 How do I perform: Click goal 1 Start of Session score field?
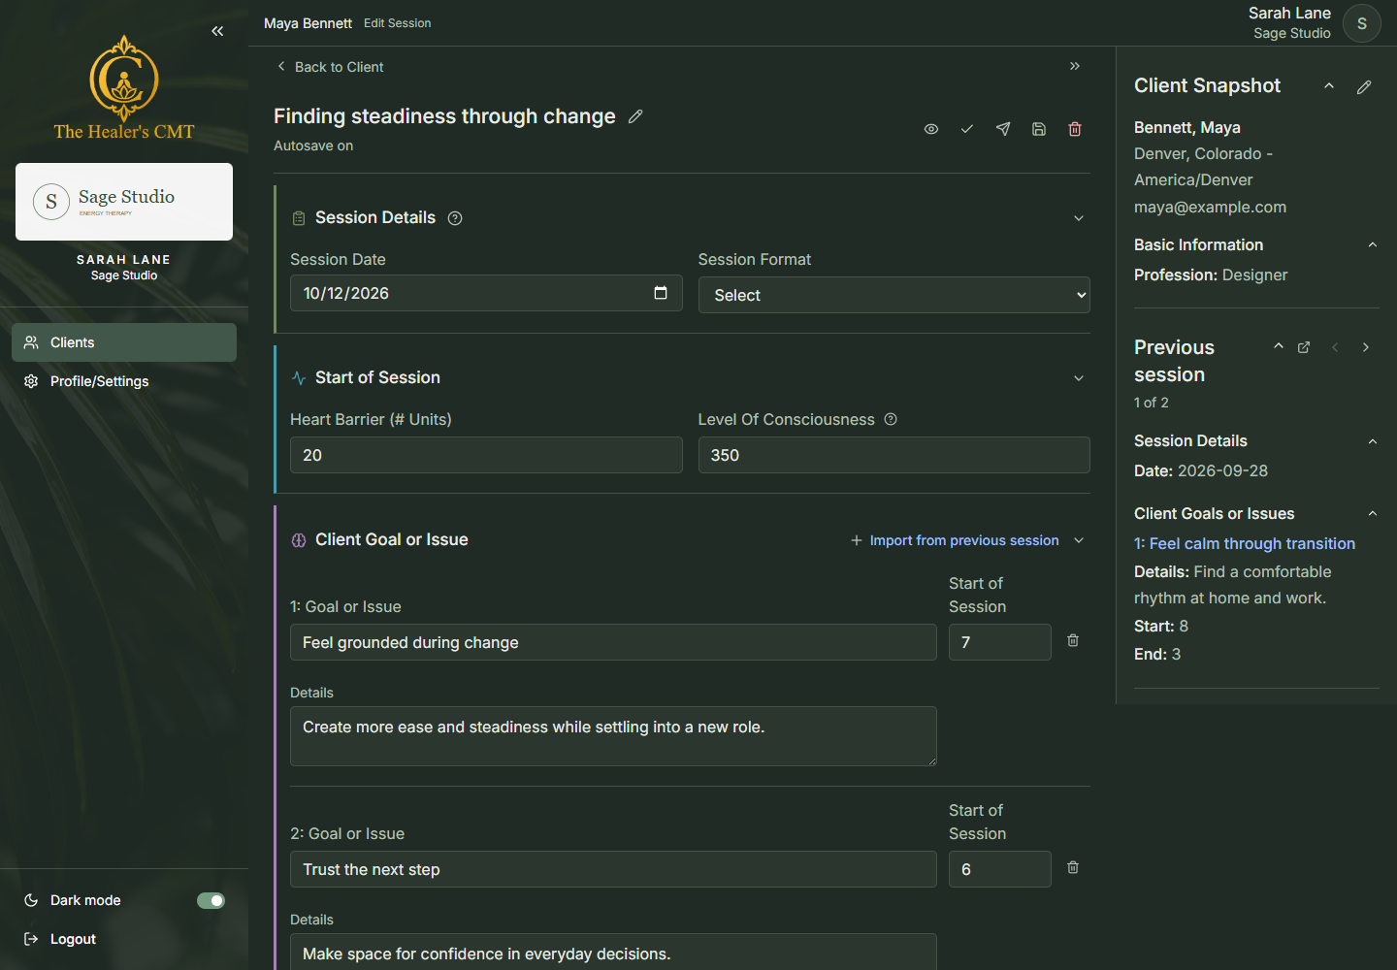click(x=999, y=642)
